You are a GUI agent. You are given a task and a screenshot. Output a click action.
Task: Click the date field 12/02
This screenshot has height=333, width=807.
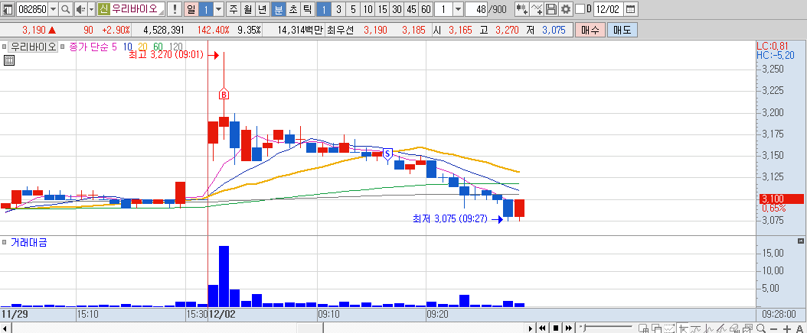tap(608, 9)
